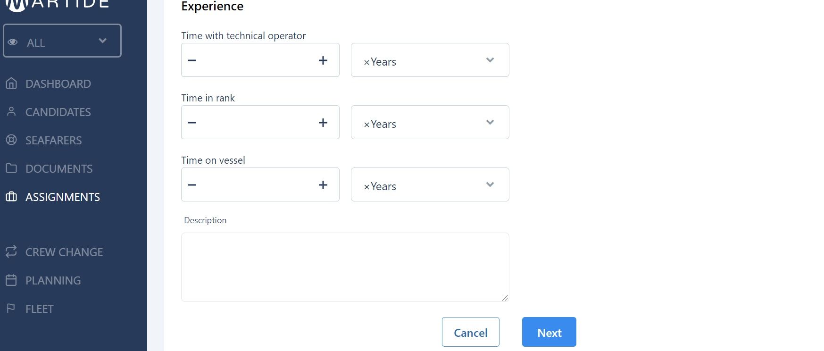Click inside the Description text area

345,267
